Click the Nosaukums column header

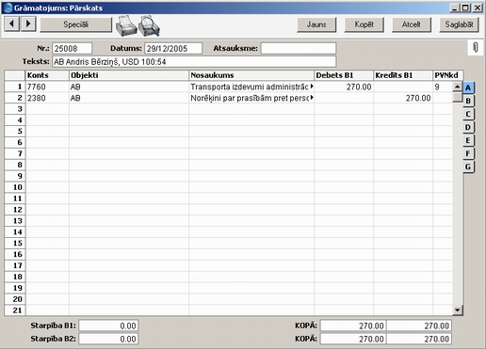251,75
